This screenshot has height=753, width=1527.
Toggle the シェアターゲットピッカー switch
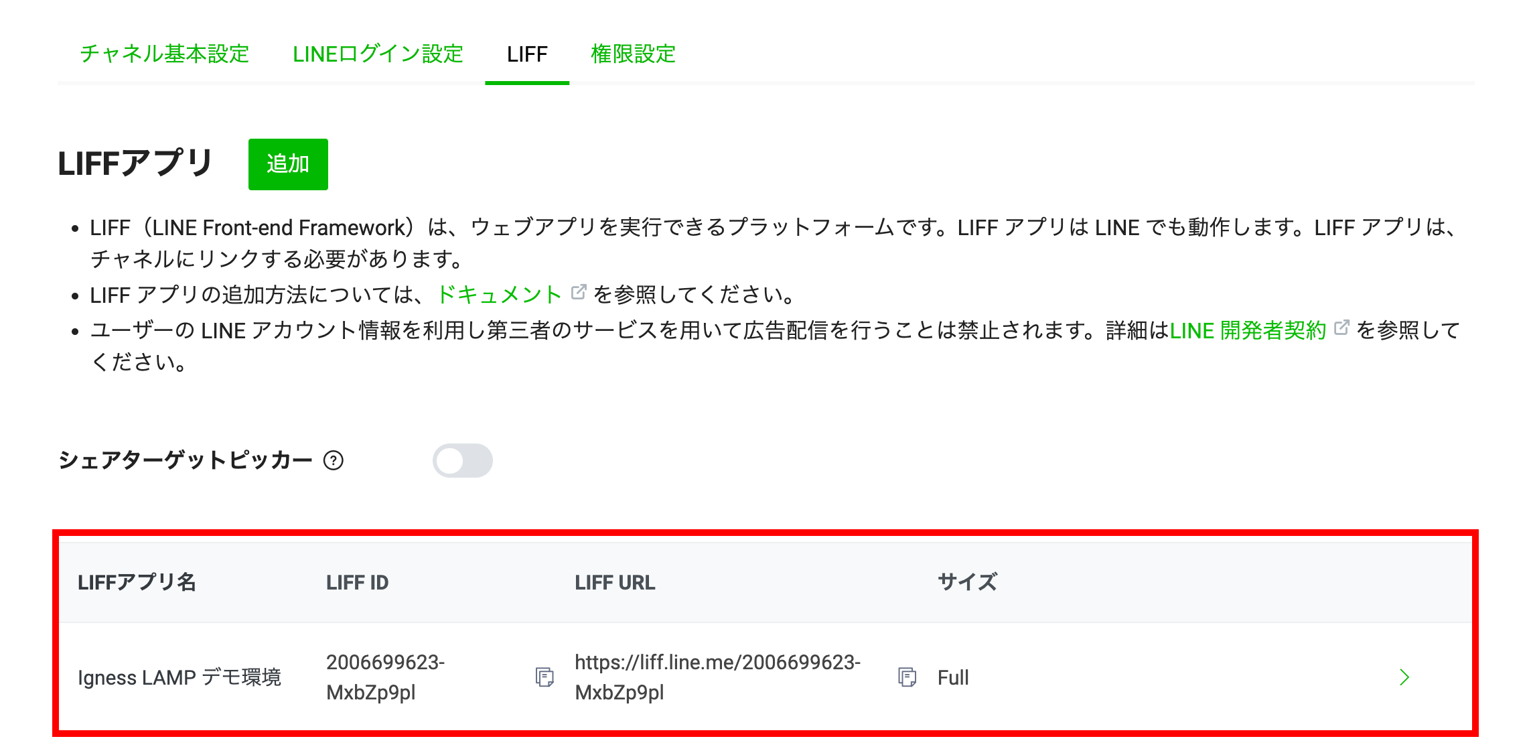pos(462,461)
